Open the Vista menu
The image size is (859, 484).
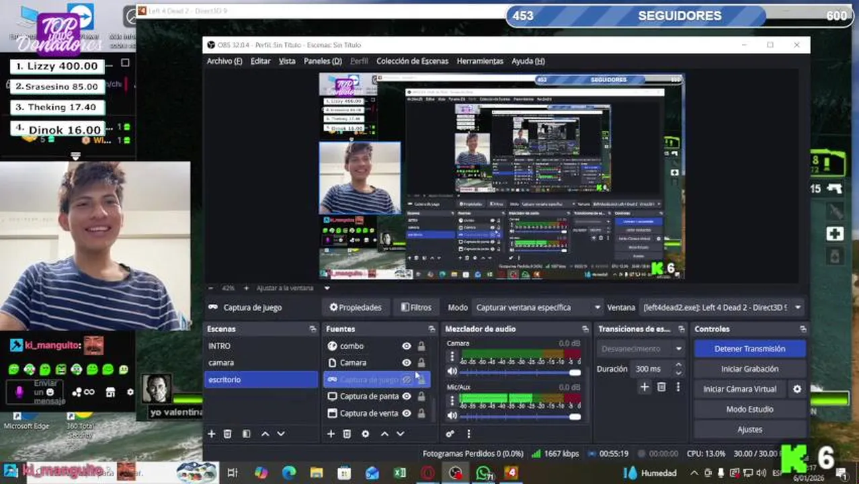tap(287, 61)
